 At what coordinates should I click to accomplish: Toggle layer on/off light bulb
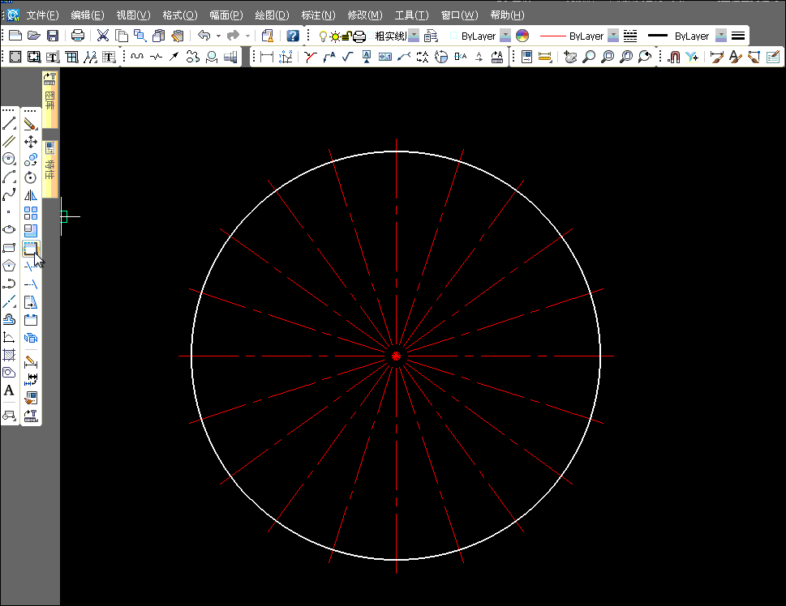click(323, 36)
